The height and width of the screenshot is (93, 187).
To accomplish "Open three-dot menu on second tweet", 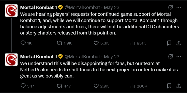I will [x=179, y=56].
